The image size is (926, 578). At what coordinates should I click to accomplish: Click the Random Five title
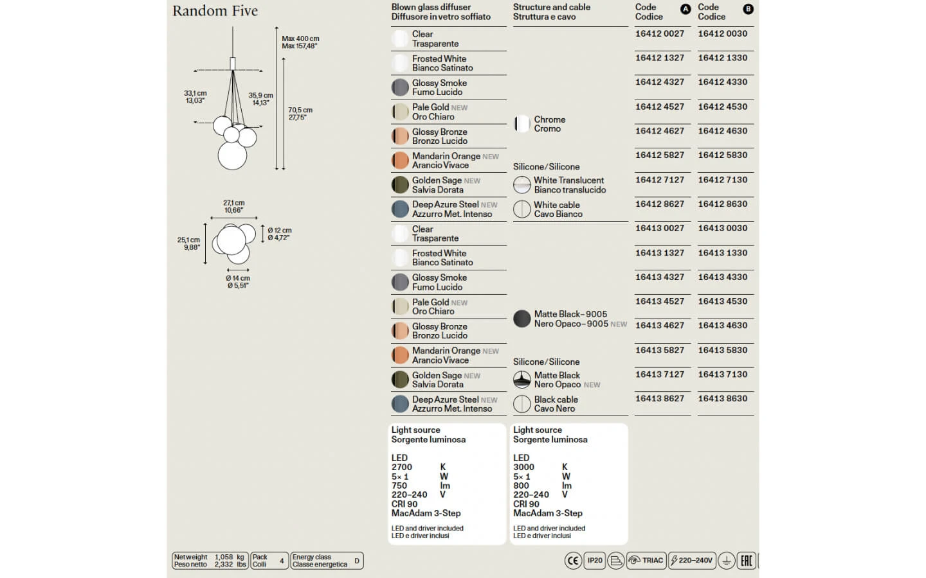pyautogui.click(x=215, y=11)
